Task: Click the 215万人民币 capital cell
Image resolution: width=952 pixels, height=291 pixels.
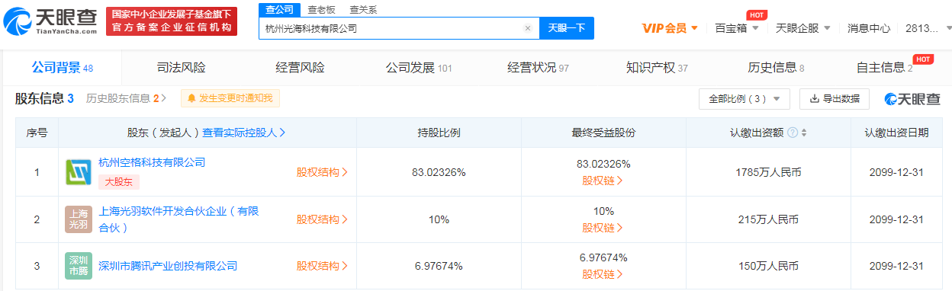Action: 768,219
